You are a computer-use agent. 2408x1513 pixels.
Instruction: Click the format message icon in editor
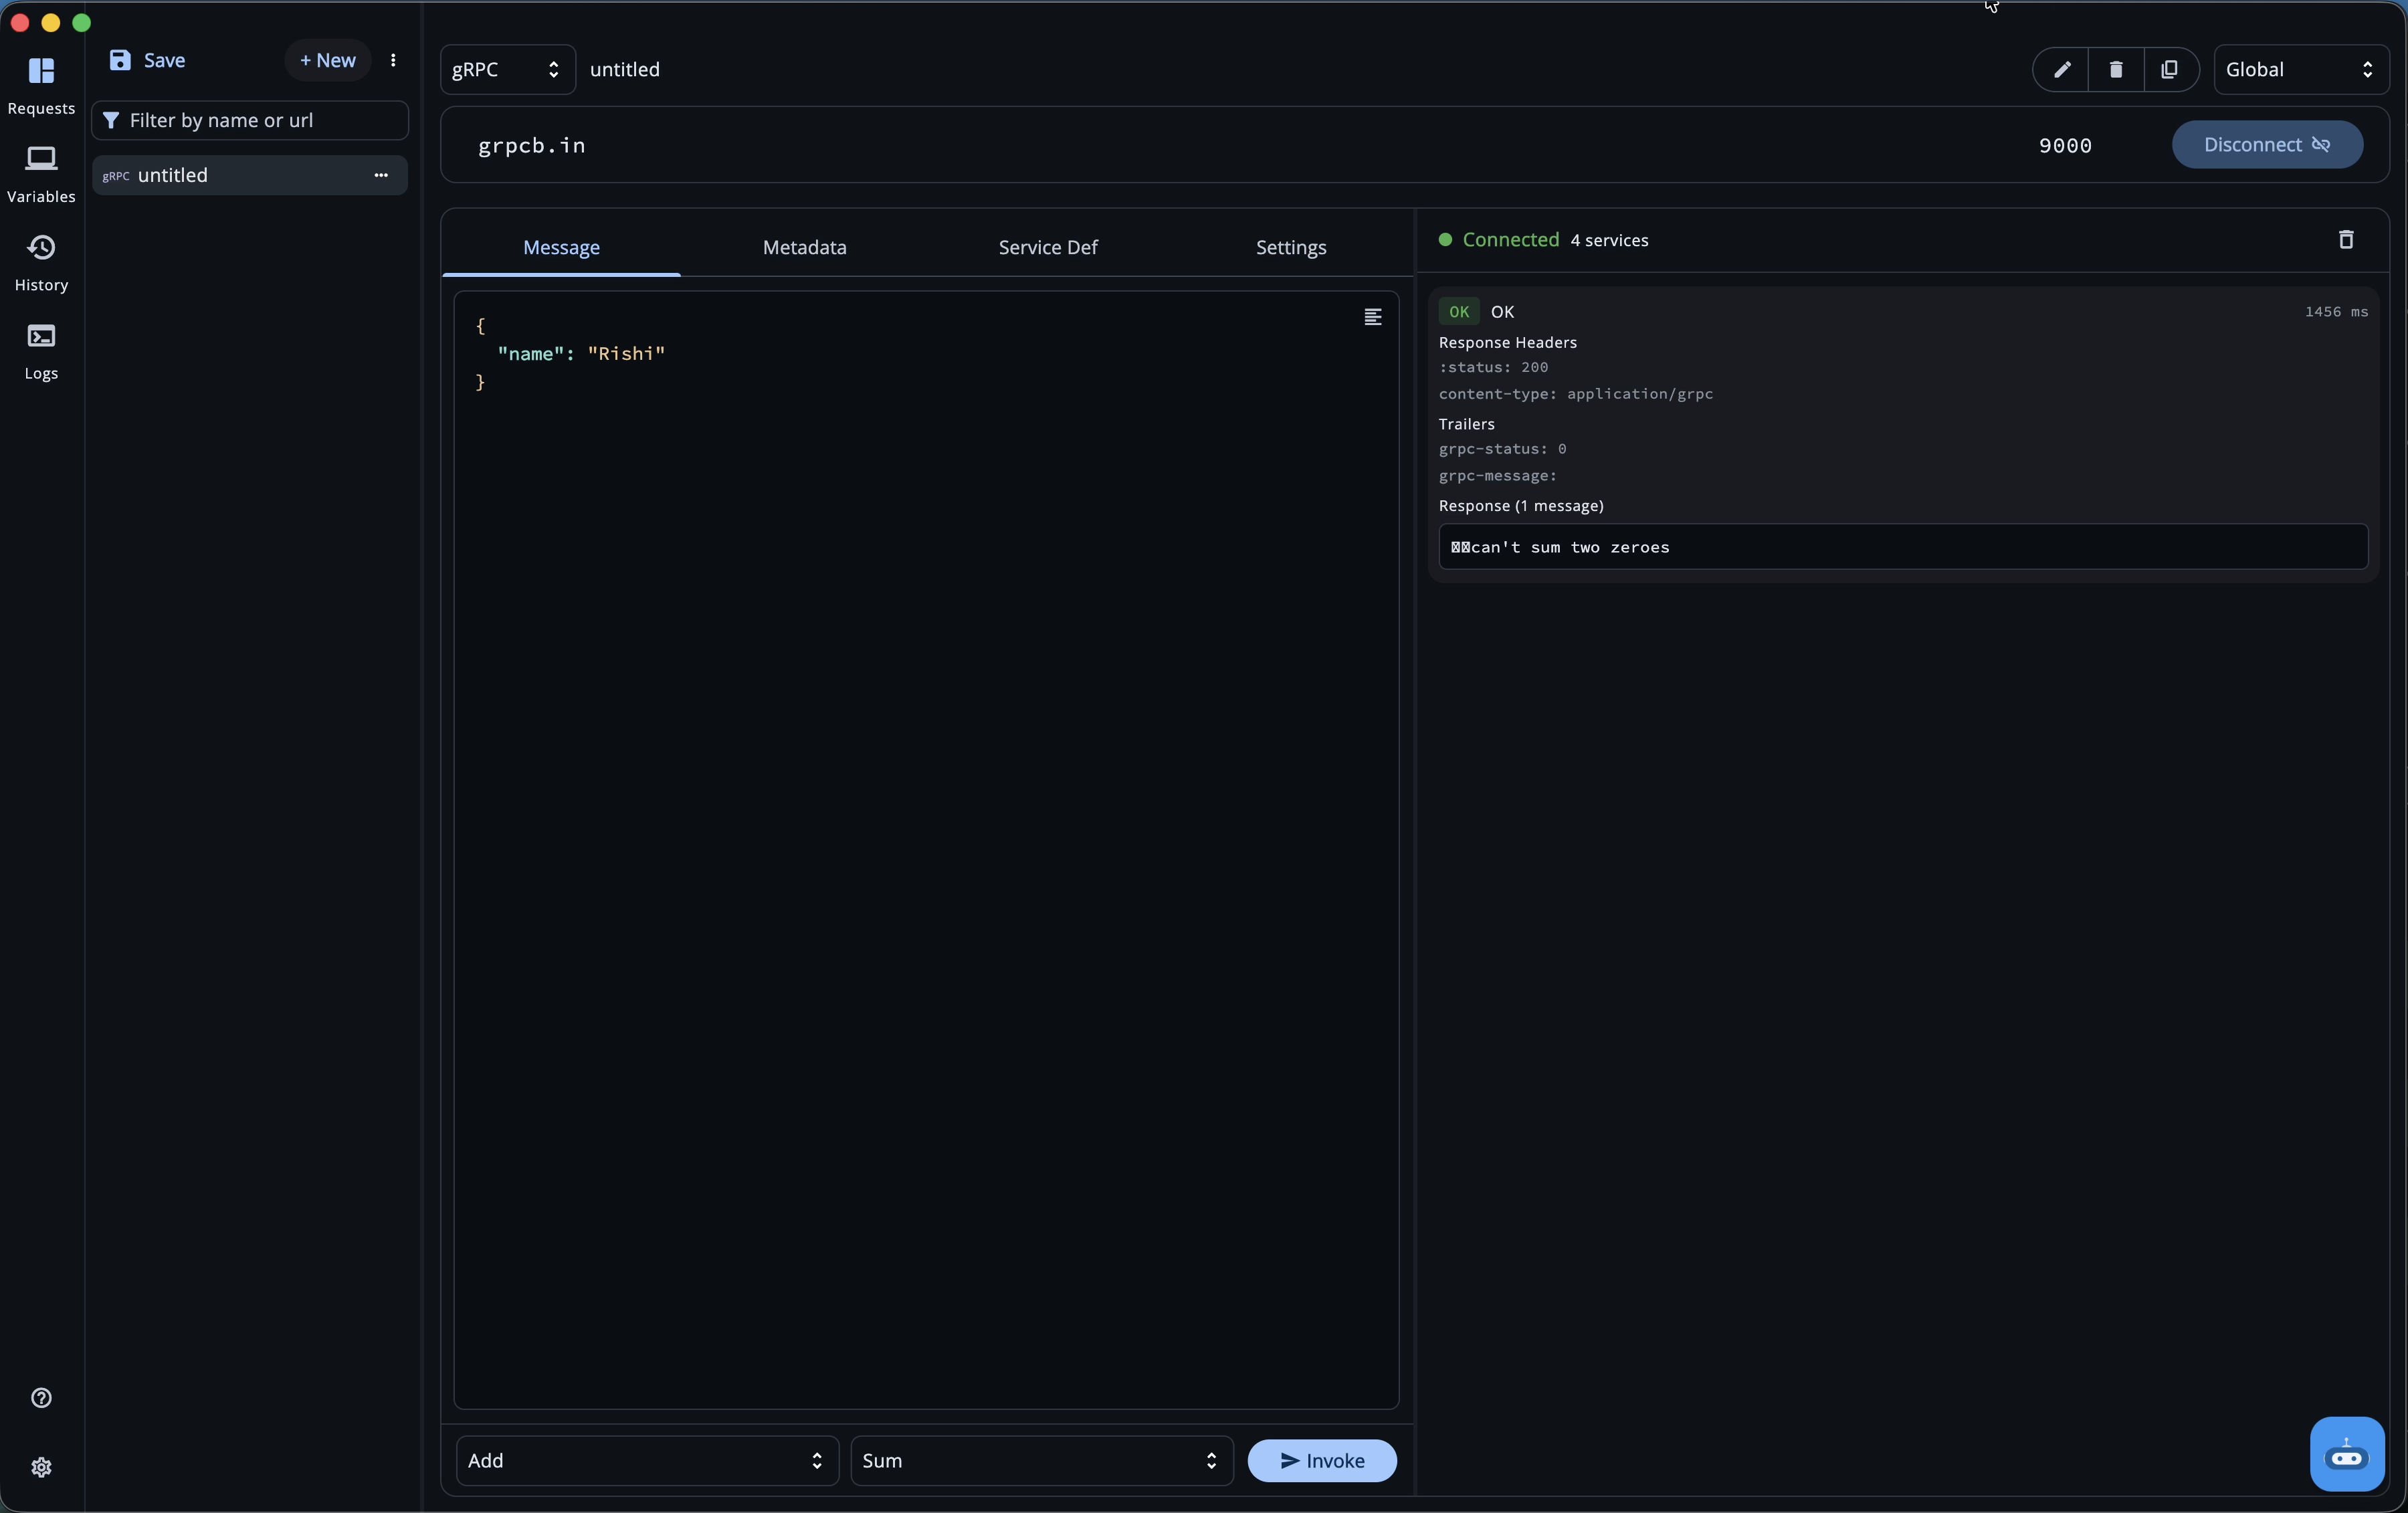click(1373, 317)
